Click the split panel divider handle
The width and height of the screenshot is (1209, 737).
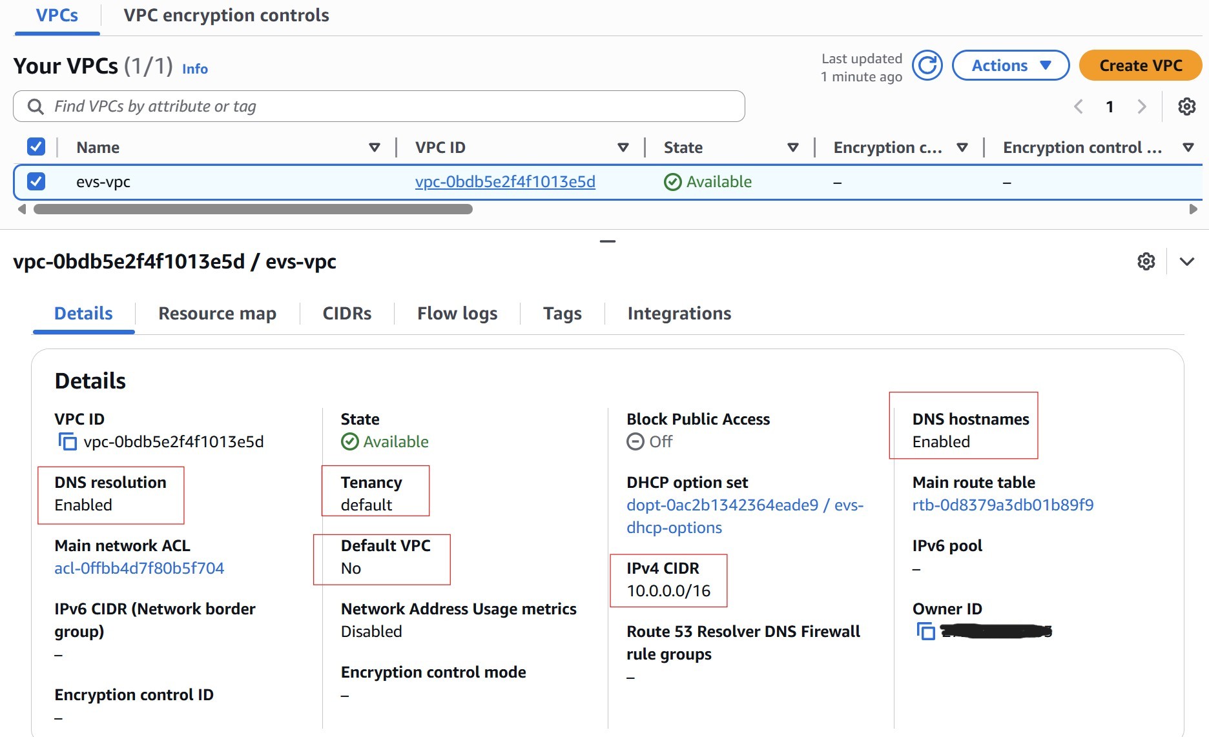[x=607, y=240]
